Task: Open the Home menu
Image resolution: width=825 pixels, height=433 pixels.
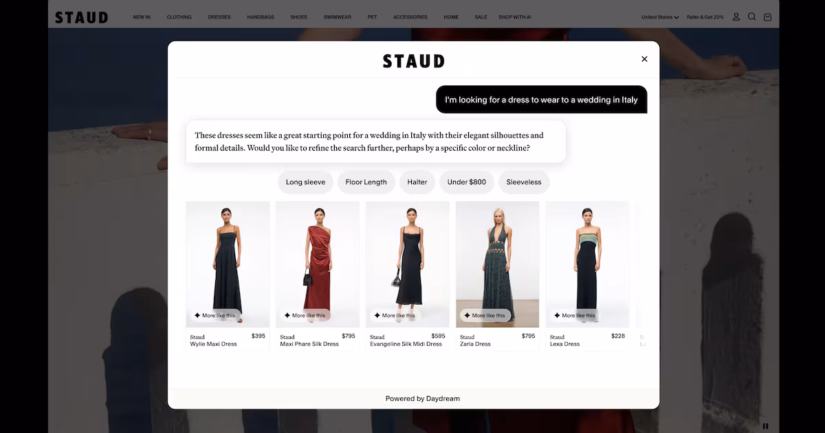Action: [451, 17]
